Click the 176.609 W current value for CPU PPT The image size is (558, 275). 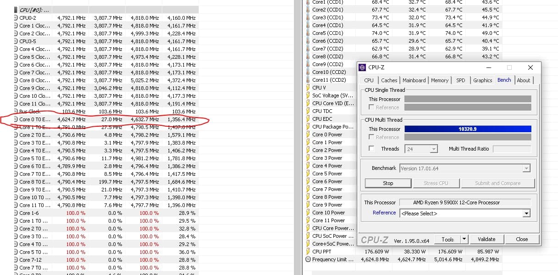tap(376, 252)
